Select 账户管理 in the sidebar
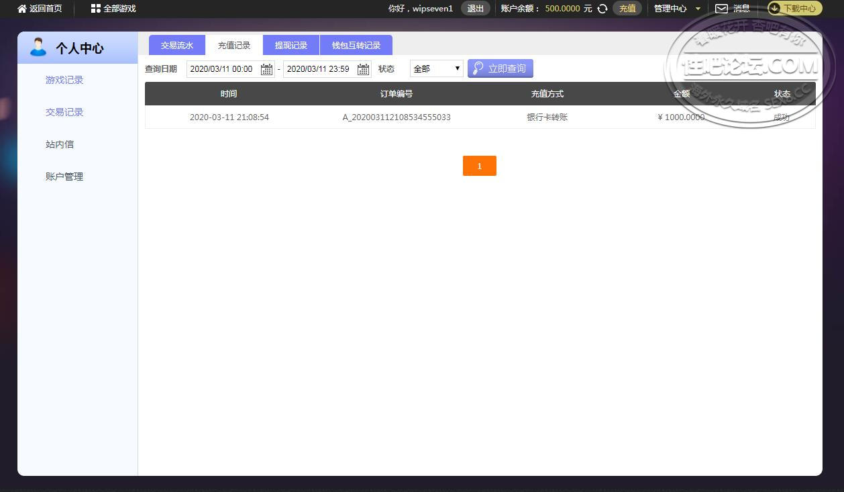This screenshot has width=844, height=492. tap(64, 177)
